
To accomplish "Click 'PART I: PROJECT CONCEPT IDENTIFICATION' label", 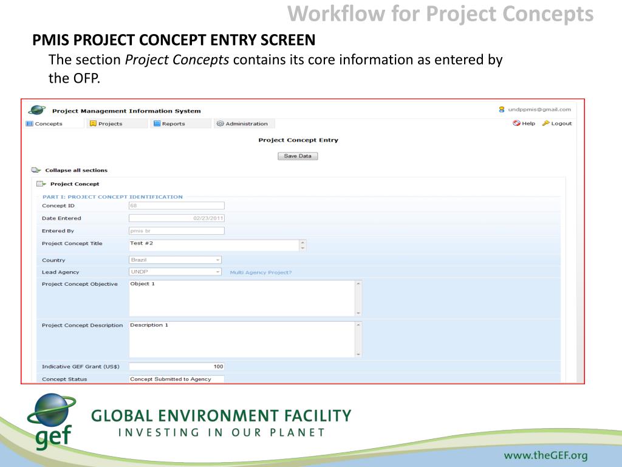I will pos(112,196).
